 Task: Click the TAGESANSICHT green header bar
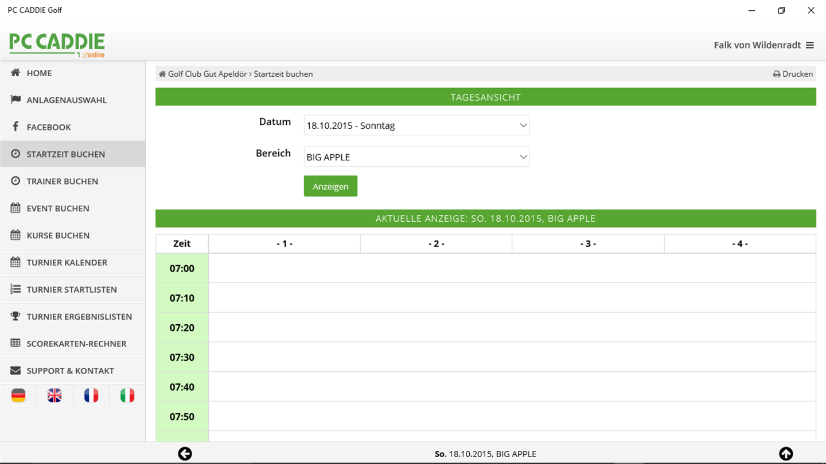point(485,97)
